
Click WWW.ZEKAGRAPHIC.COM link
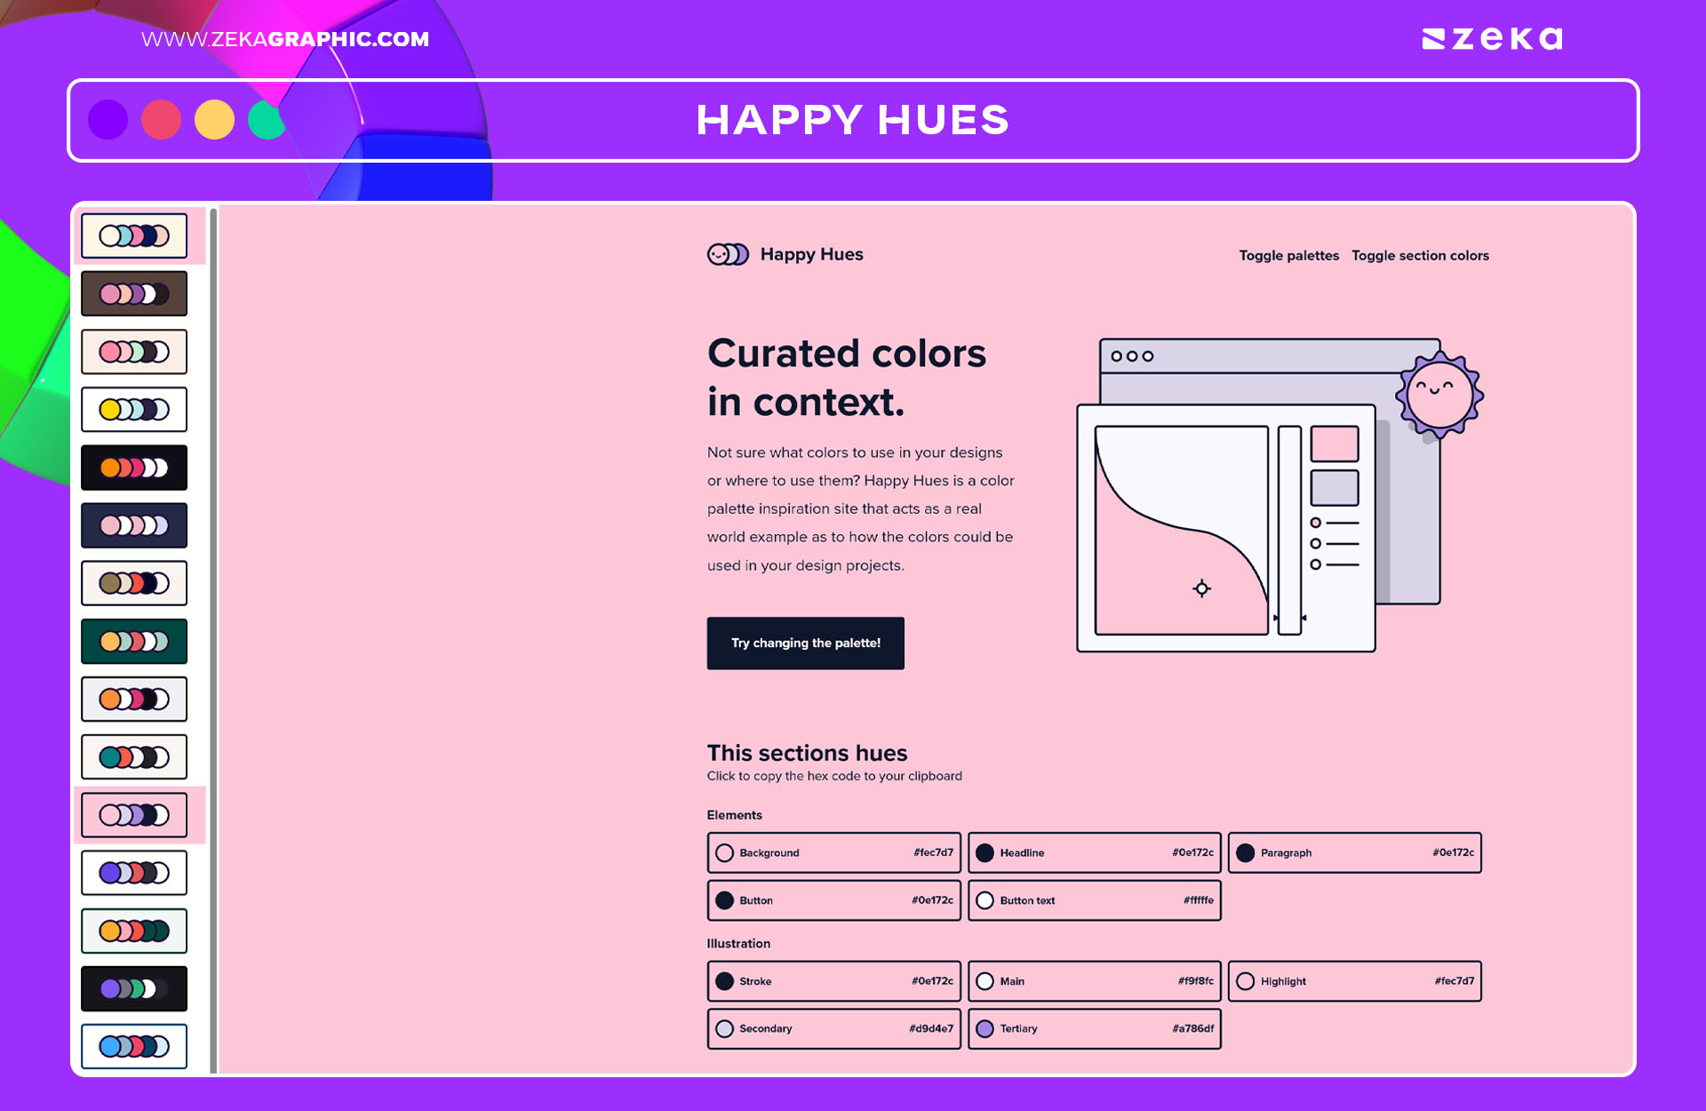pyautogui.click(x=285, y=38)
